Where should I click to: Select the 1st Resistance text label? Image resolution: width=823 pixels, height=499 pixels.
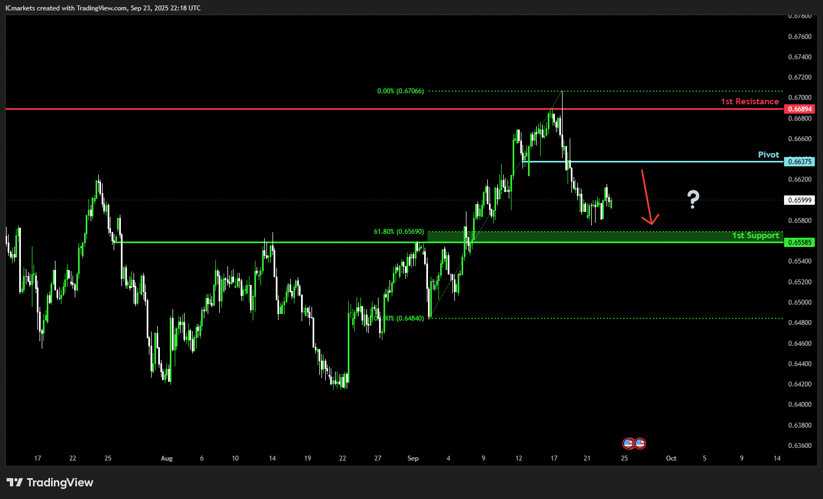tap(749, 102)
